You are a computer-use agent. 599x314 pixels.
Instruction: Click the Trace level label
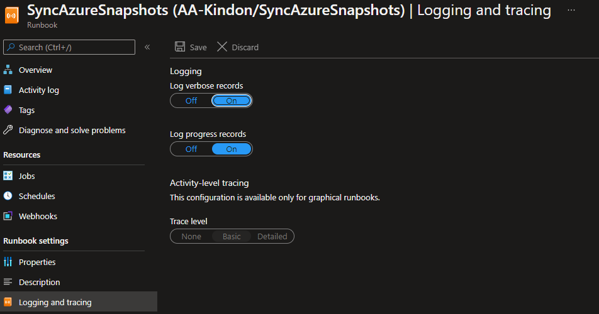pos(188,222)
